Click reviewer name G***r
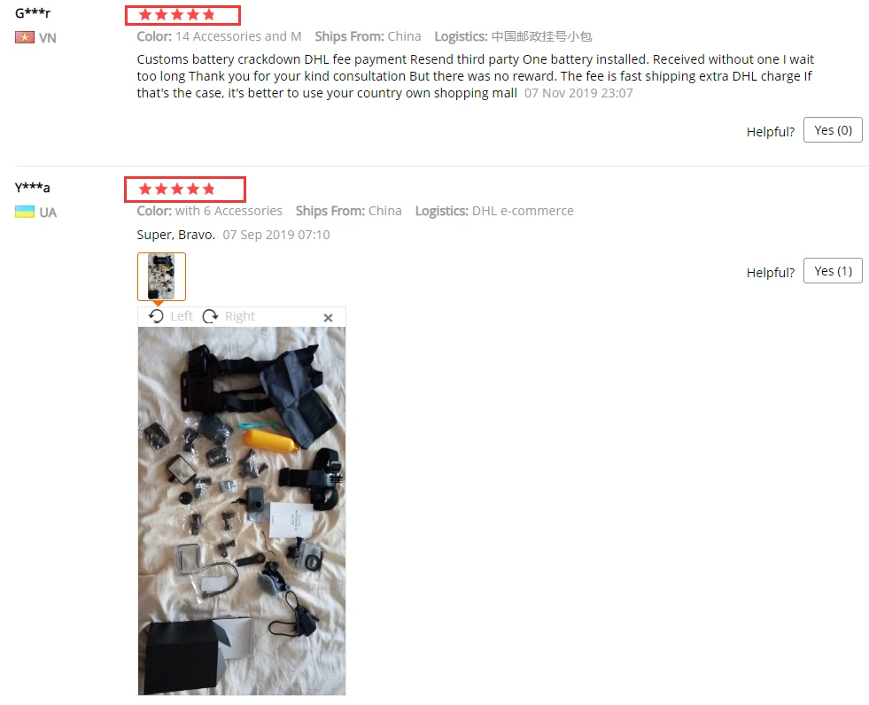Image resolution: width=869 pixels, height=705 pixels. [x=33, y=12]
